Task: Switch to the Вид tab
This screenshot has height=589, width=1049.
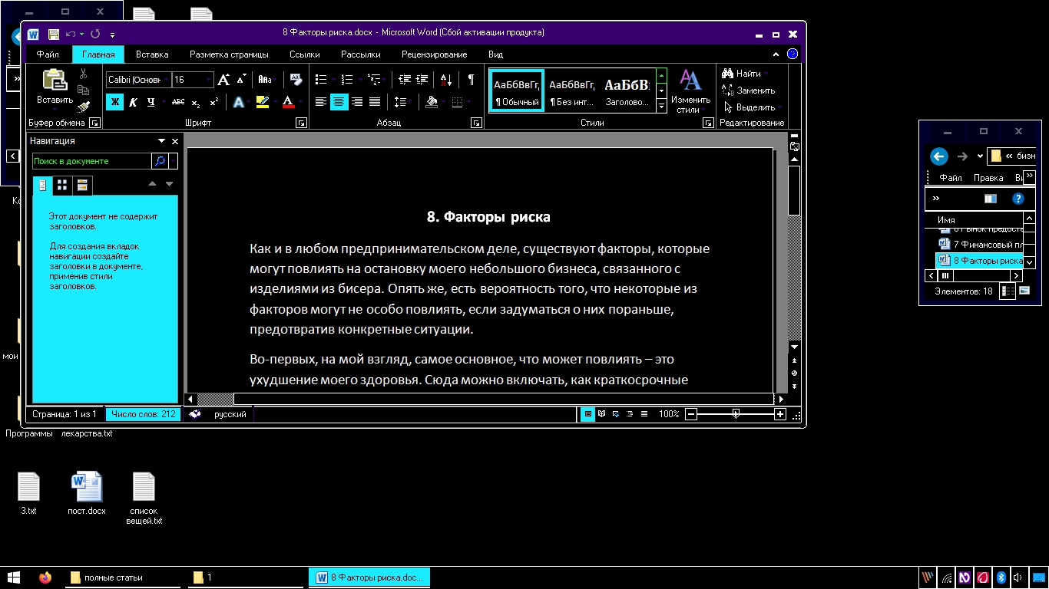Action: (x=495, y=54)
